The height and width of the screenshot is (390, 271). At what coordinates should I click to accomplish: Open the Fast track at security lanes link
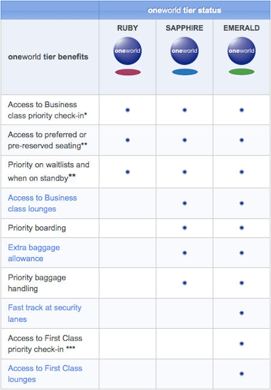[45, 313]
